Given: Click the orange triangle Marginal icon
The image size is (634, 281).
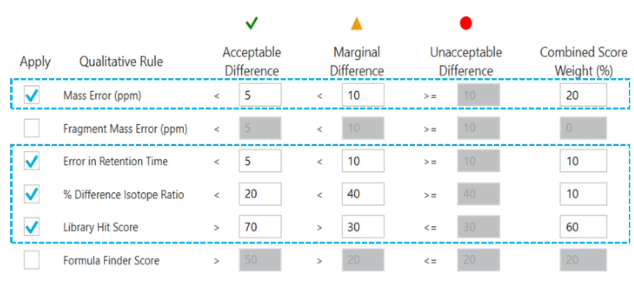Looking at the screenshot, I should point(356,23).
